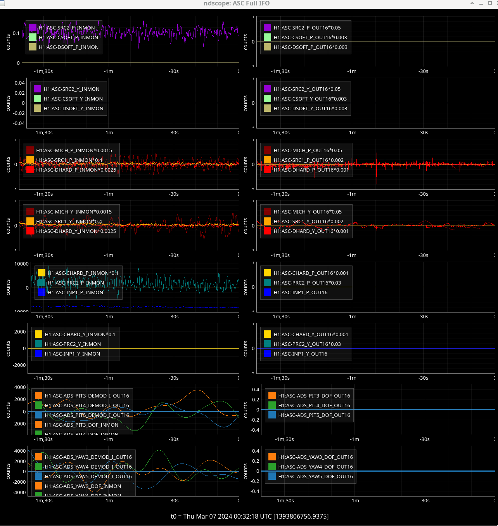Click the t0 timestamp label at bottom
The image size is (498, 526).
[x=249, y=516]
